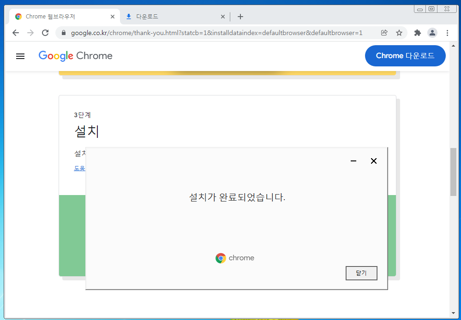Open the Chrome three-dot menu
This screenshot has height=320, width=461.
coord(447,33)
